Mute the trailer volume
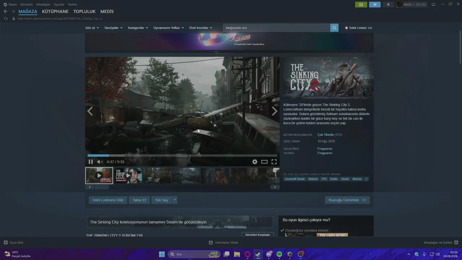 coord(100,162)
